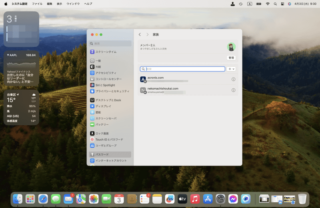This screenshot has width=320, height=208.
Task: Open デスクトップと Dock settings
Action: pos(110,100)
